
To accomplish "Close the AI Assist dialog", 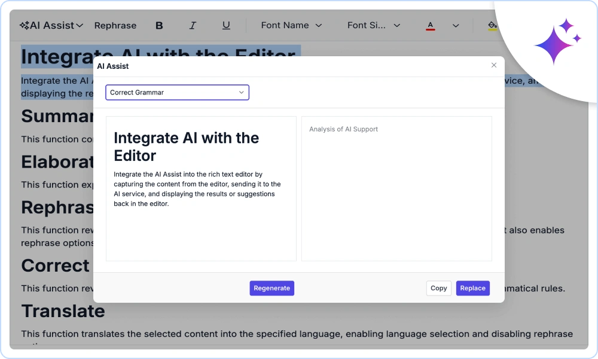I will 494,65.
